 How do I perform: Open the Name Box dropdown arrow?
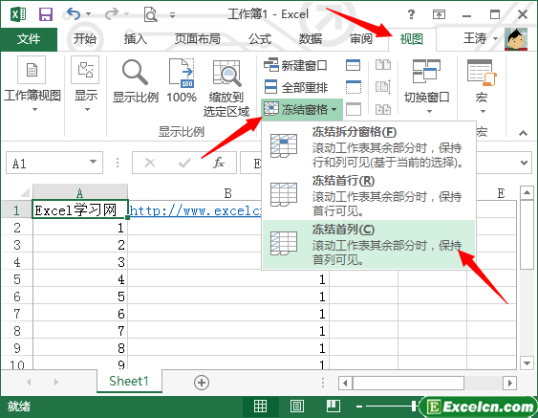pyautogui.click(x=93, y=162)
